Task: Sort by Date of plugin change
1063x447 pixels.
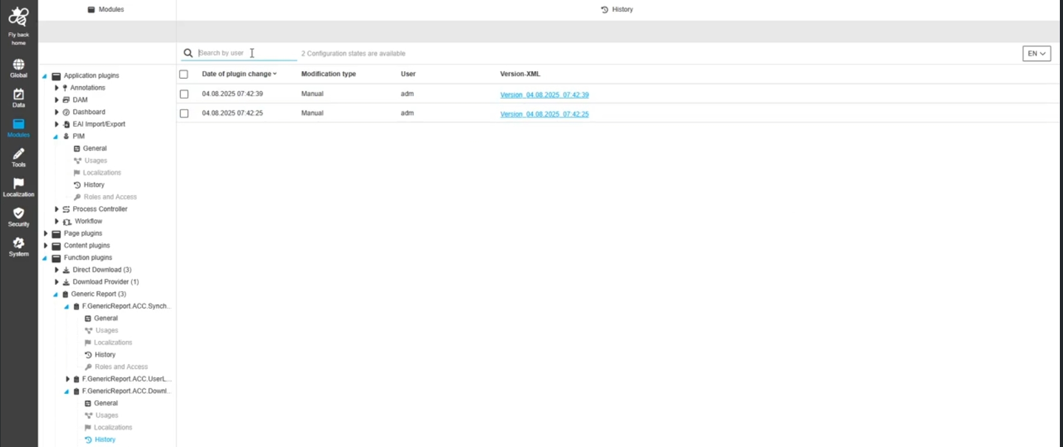Action: click(x=239, y=74)
